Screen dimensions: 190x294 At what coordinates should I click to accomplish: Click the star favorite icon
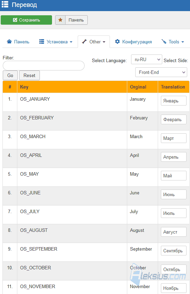(60, 20)
